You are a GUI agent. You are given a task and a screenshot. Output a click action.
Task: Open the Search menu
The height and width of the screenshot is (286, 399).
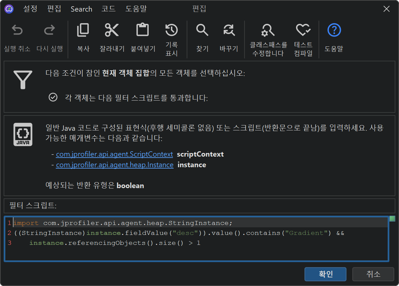(81, 9)
